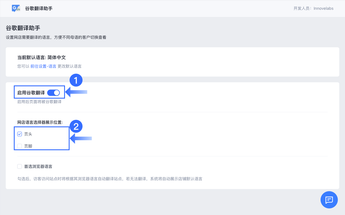Viewport: 345px width, 215px height.
Task: Click the 设置网店需要翻译的语言 subtitle text
Action: pyautogui.click(x=56, y=37)
